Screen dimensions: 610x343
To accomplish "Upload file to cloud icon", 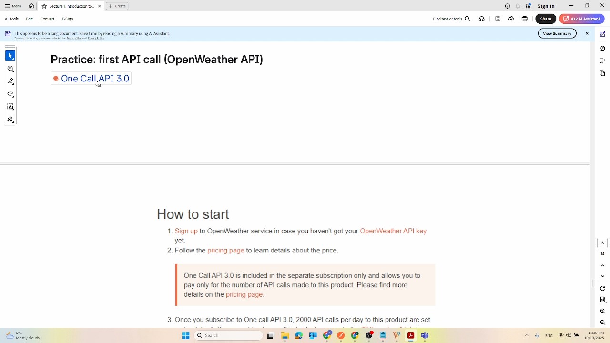I will [x=511, y=19].
